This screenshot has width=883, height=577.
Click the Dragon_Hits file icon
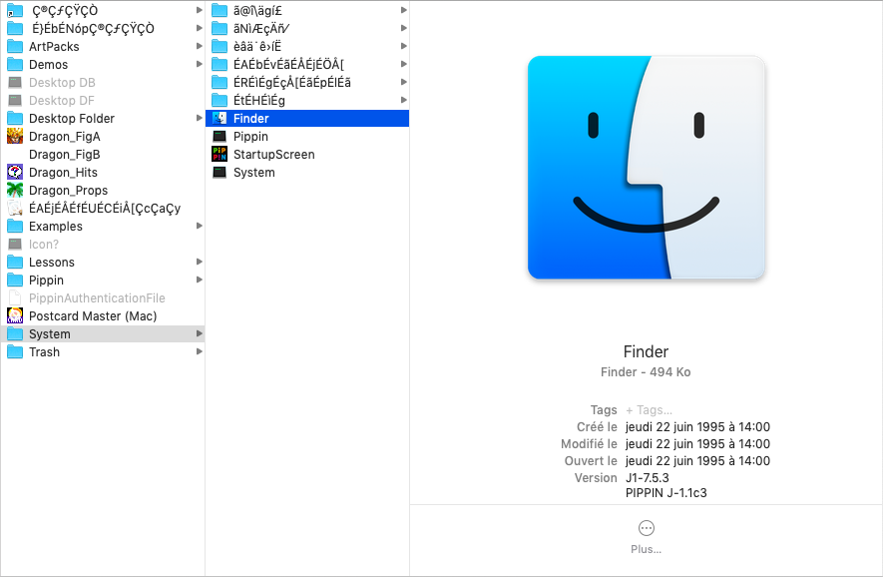(15, 173)
